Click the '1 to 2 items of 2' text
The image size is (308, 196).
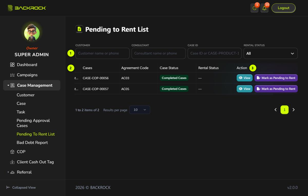coord(87,110)
